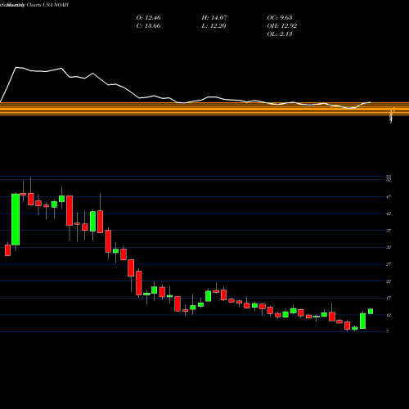This screenshot has height=409, width=409.
Task: Select the close value 'C: 13.66'
Action: [148, 25]
